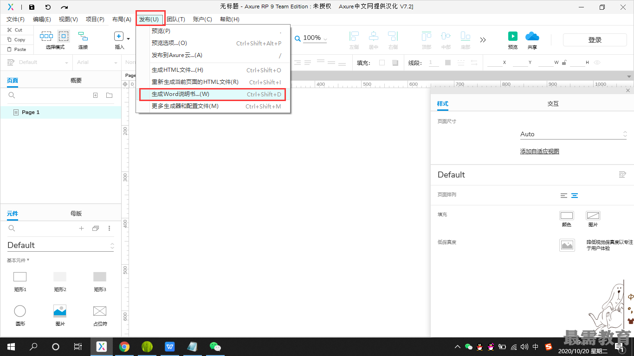Click the green 预览 preview button
This screenshot has width=634, height=356.
coord(512,36)
